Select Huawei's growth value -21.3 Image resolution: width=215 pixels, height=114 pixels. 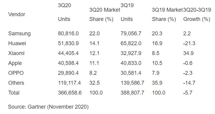pos(189,43)
